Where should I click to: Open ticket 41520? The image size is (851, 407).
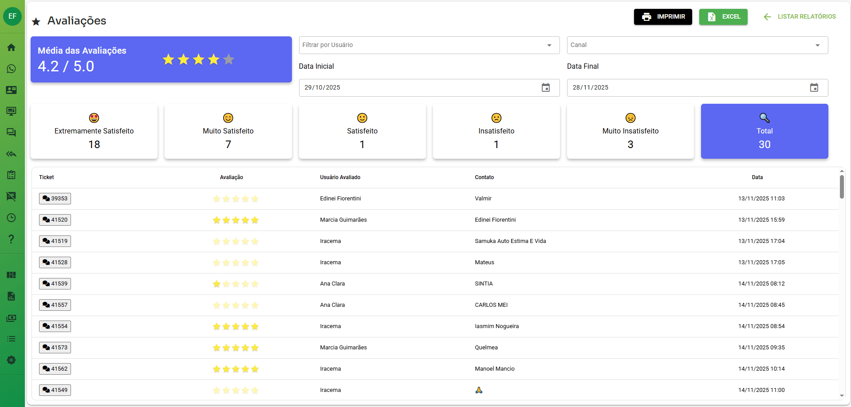coord(55,220)
